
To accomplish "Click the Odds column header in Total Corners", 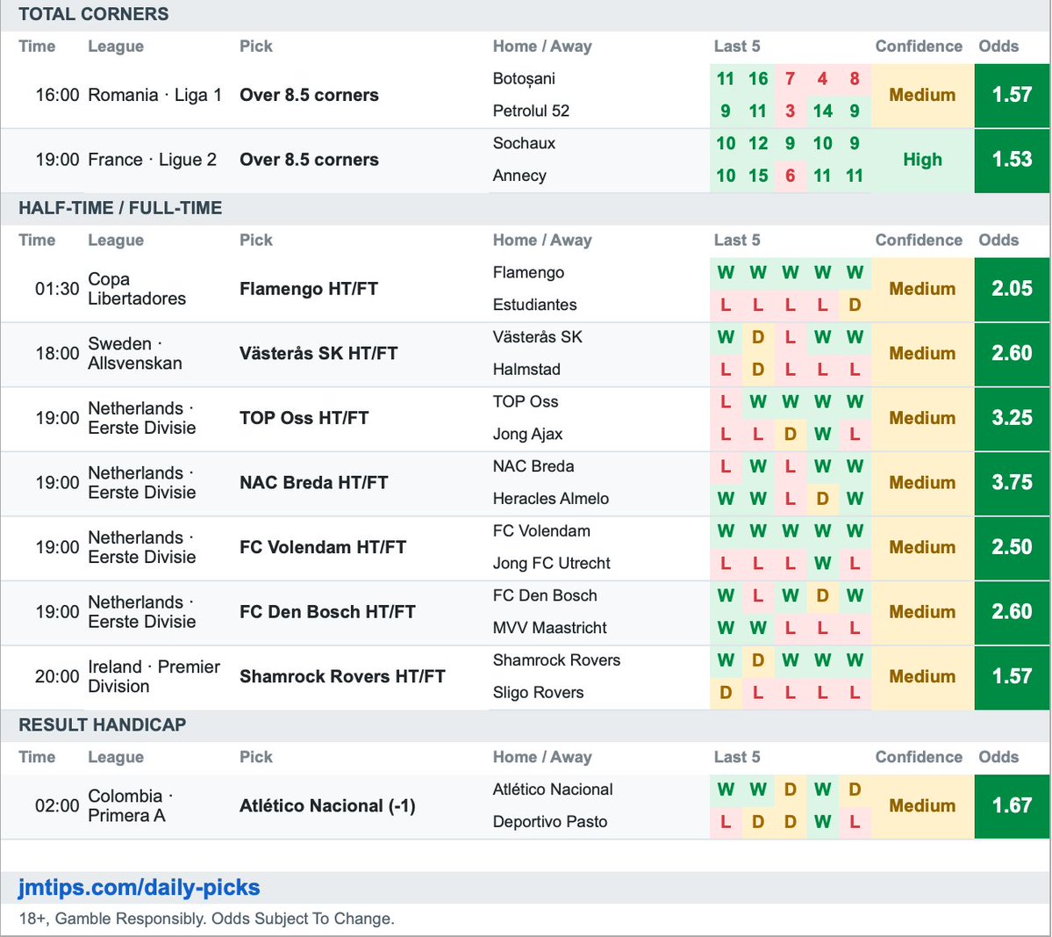I will coord(998,47).
